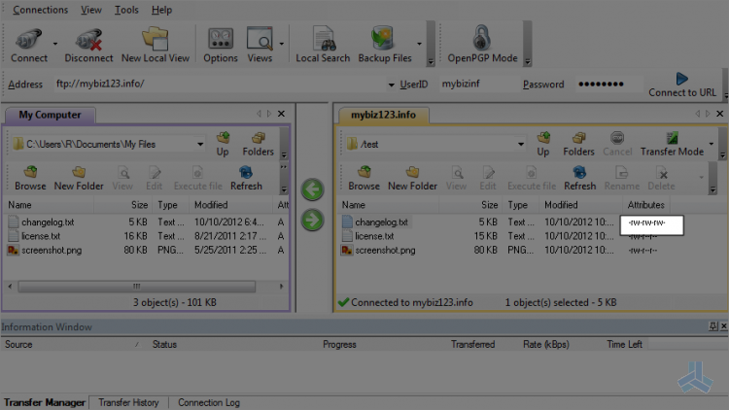The width and height of the screenshot is (729, 410).
Task: Refresh the My Computer pane
Action: (x=246, y=179)
